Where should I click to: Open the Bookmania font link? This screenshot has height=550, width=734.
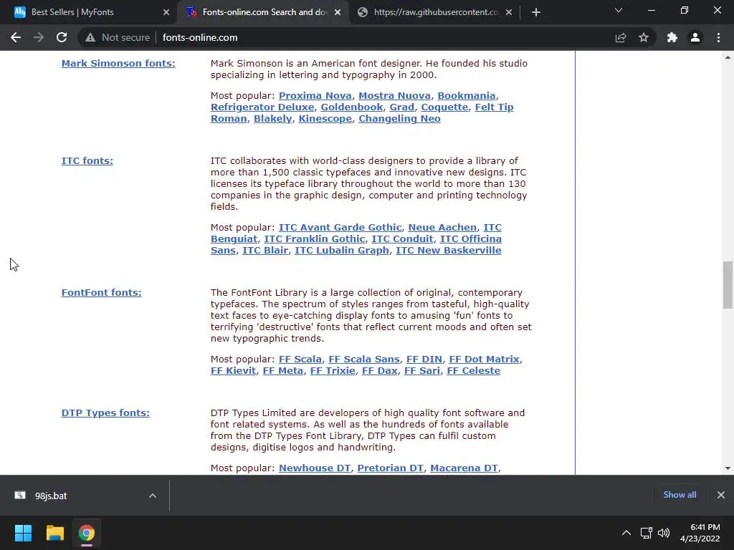[x=466, y=95]
